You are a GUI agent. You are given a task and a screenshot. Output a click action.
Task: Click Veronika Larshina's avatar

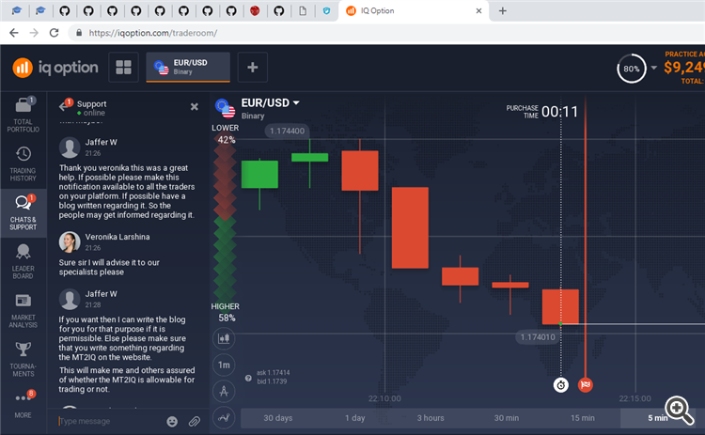pos(70,242)
